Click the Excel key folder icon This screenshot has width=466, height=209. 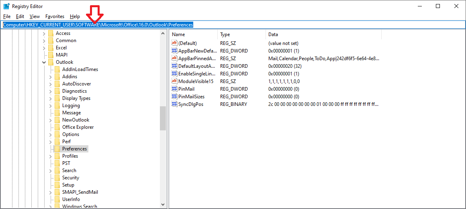[51, 48]
